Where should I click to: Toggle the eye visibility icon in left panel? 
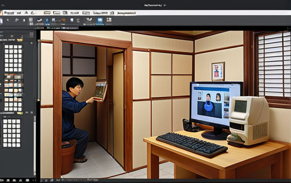tap(12, 36)
